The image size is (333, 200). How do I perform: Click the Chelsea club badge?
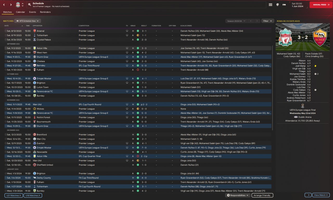point(35,61)
